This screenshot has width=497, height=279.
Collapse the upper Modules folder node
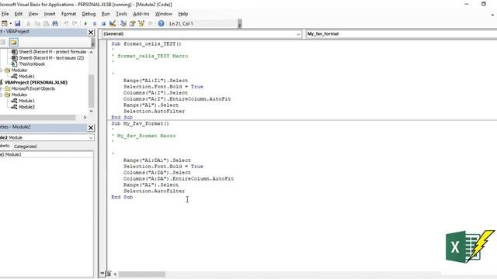coord(1,71)
